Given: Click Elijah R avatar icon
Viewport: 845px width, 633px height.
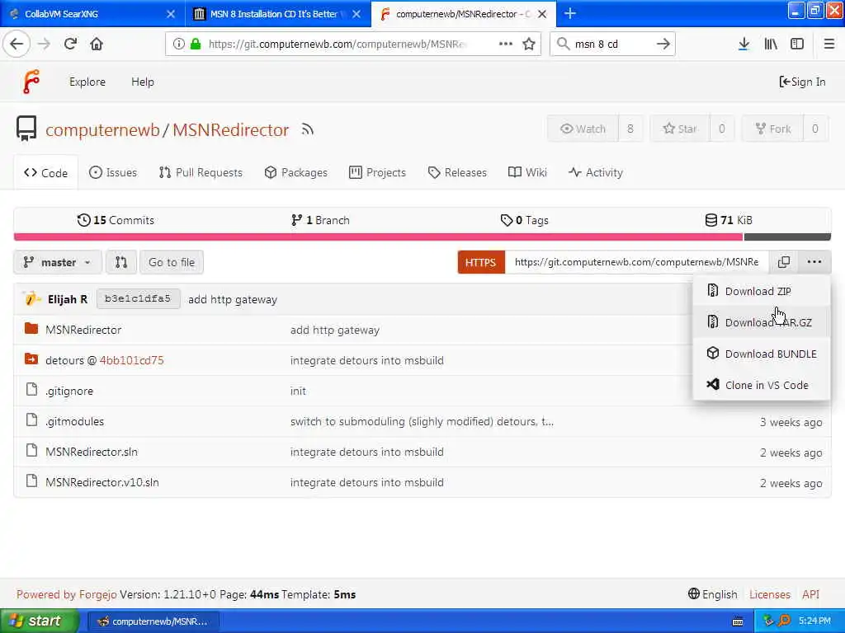Looking at the screenshot, I should [x=32, y=298].
